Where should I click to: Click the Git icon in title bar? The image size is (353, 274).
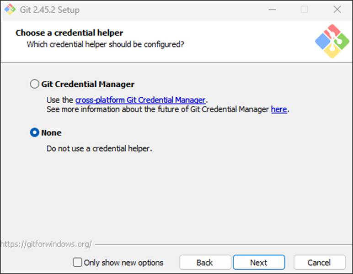[10, 10]
